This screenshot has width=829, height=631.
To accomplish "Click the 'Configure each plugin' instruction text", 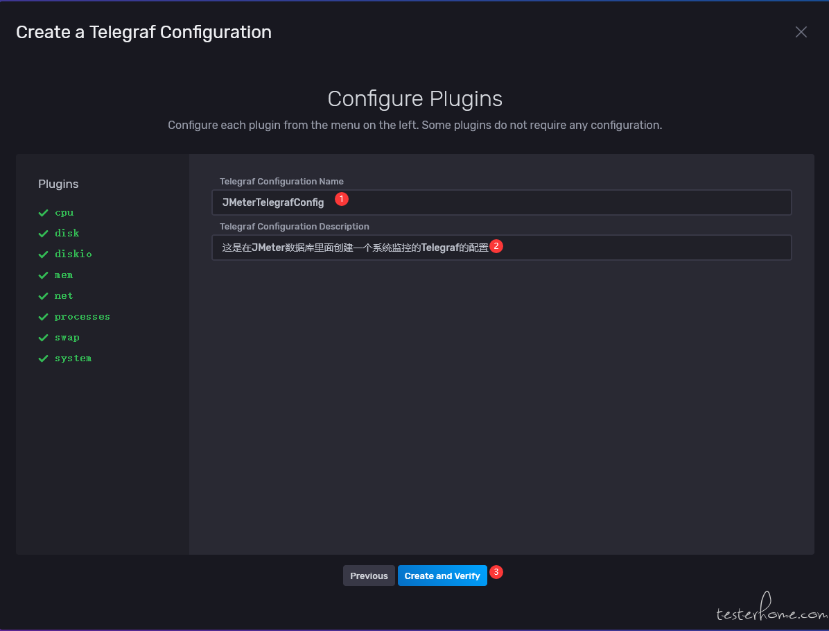I will [414, 126].
